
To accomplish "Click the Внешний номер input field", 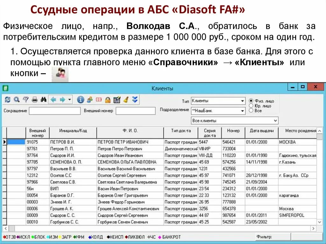I will [136, 111].
